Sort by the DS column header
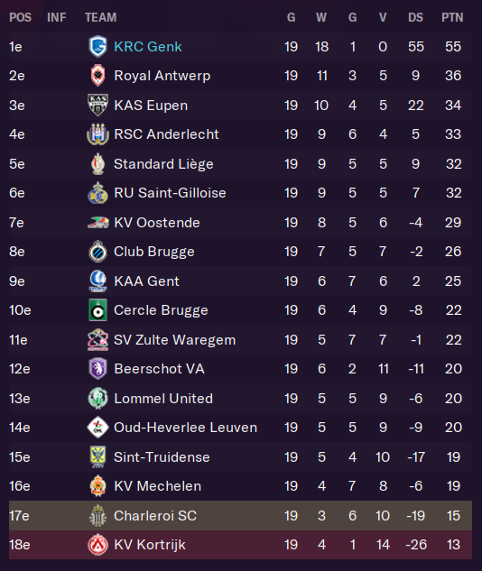Viewport: 482px width, 571px height. [x=416, y=17]
